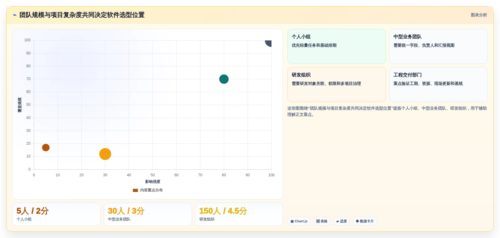Screen dimensions: 500x238
Task: Click the page title 团队规模与项目复杂度共同决定软件选型位置
Action: coord(82,15)
